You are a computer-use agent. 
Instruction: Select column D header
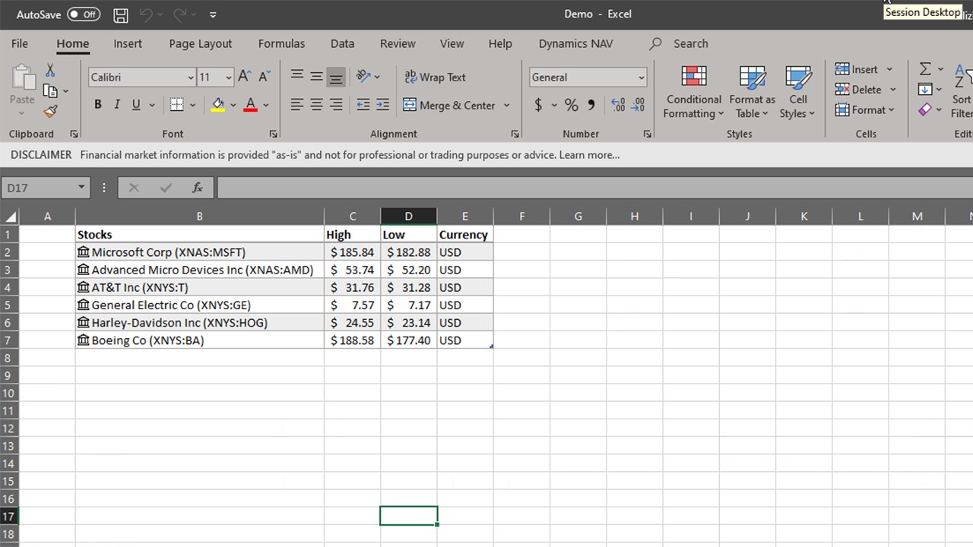[x=409, y=217]
